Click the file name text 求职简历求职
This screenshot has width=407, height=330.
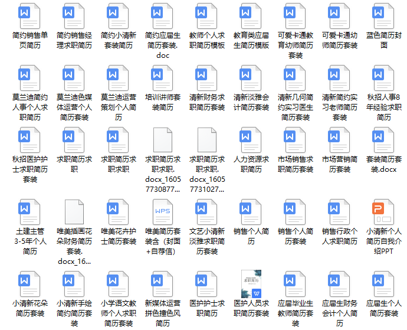[74, 164]
